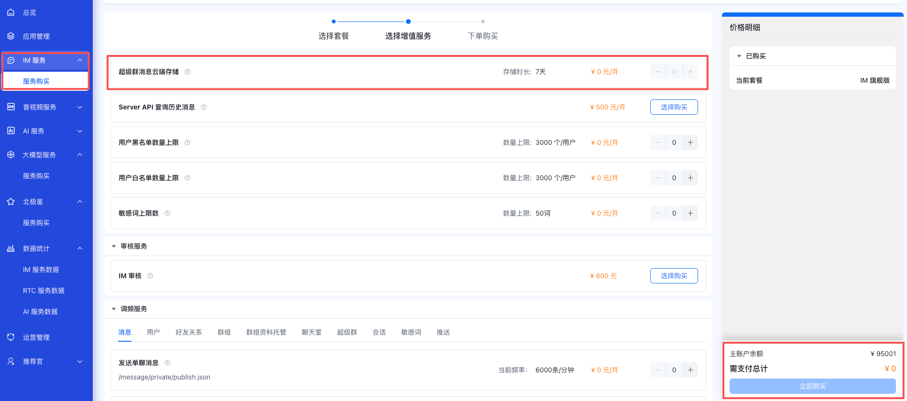
Task: Collapse the IM 服务 menu chevron
Action: pyautogui.click(x=80, y=60)
